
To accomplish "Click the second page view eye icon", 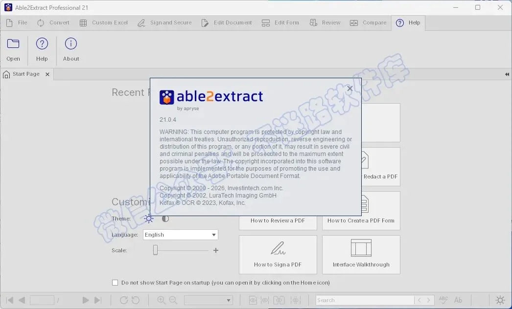I will pyautogui.click(x=265, y=300).
